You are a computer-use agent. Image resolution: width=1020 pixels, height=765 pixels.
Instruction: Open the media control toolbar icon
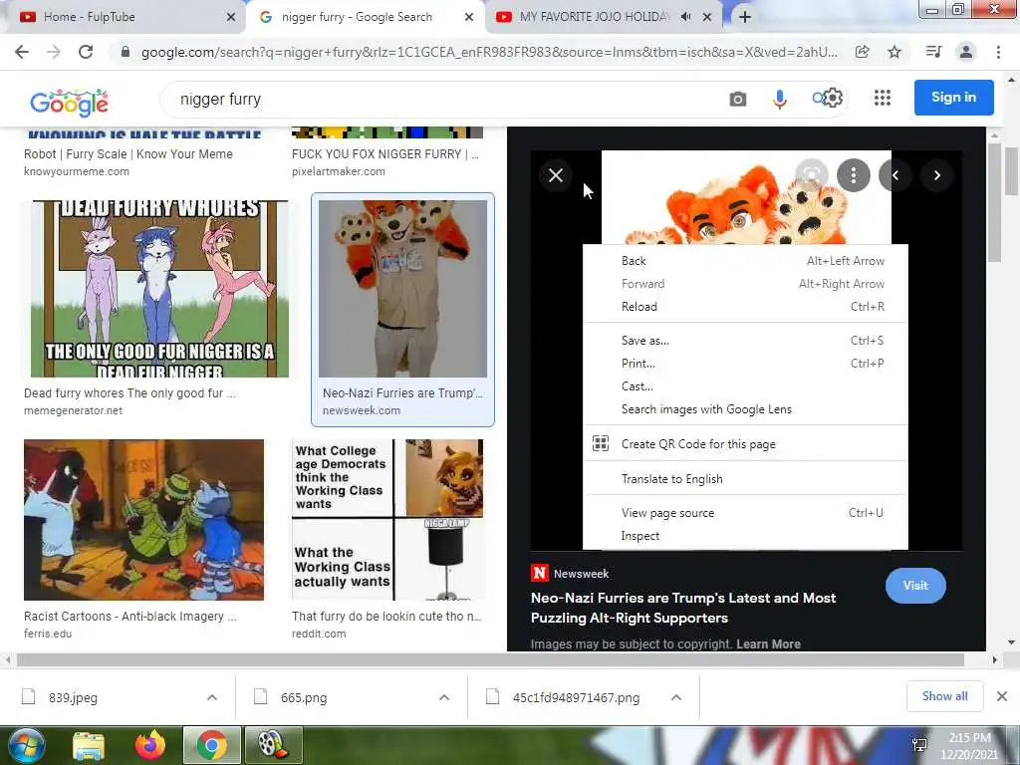coord(933,52)
